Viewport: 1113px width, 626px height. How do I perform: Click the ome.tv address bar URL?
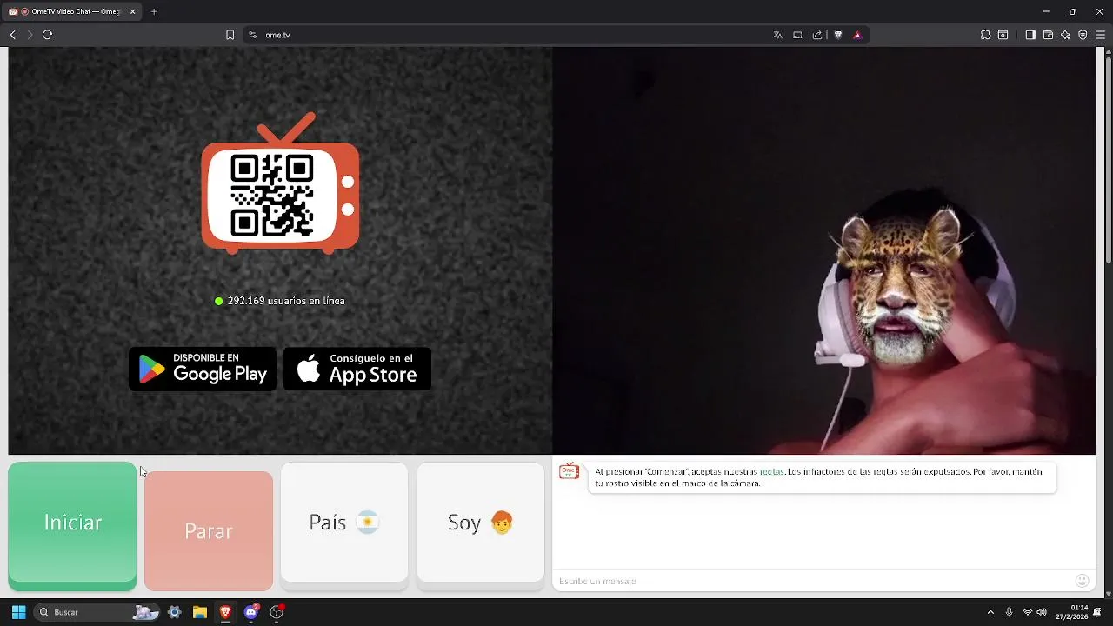277,35
